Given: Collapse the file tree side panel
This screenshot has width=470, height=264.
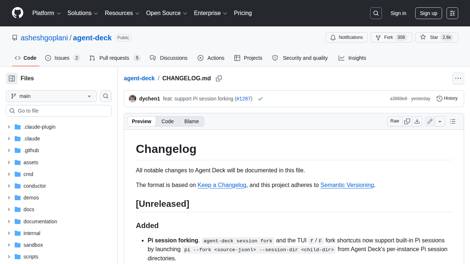Looking at the screenshot, I should (12, 78).
